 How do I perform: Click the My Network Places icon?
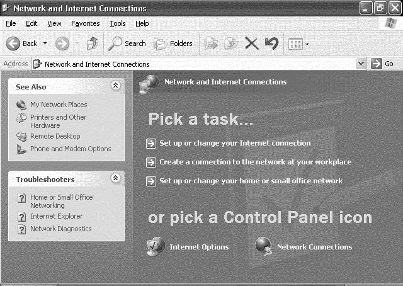pyautogui.click(x=21, y=105)
